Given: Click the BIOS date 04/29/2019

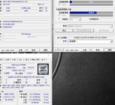Looking at the screenshot, I should [26, 27].
